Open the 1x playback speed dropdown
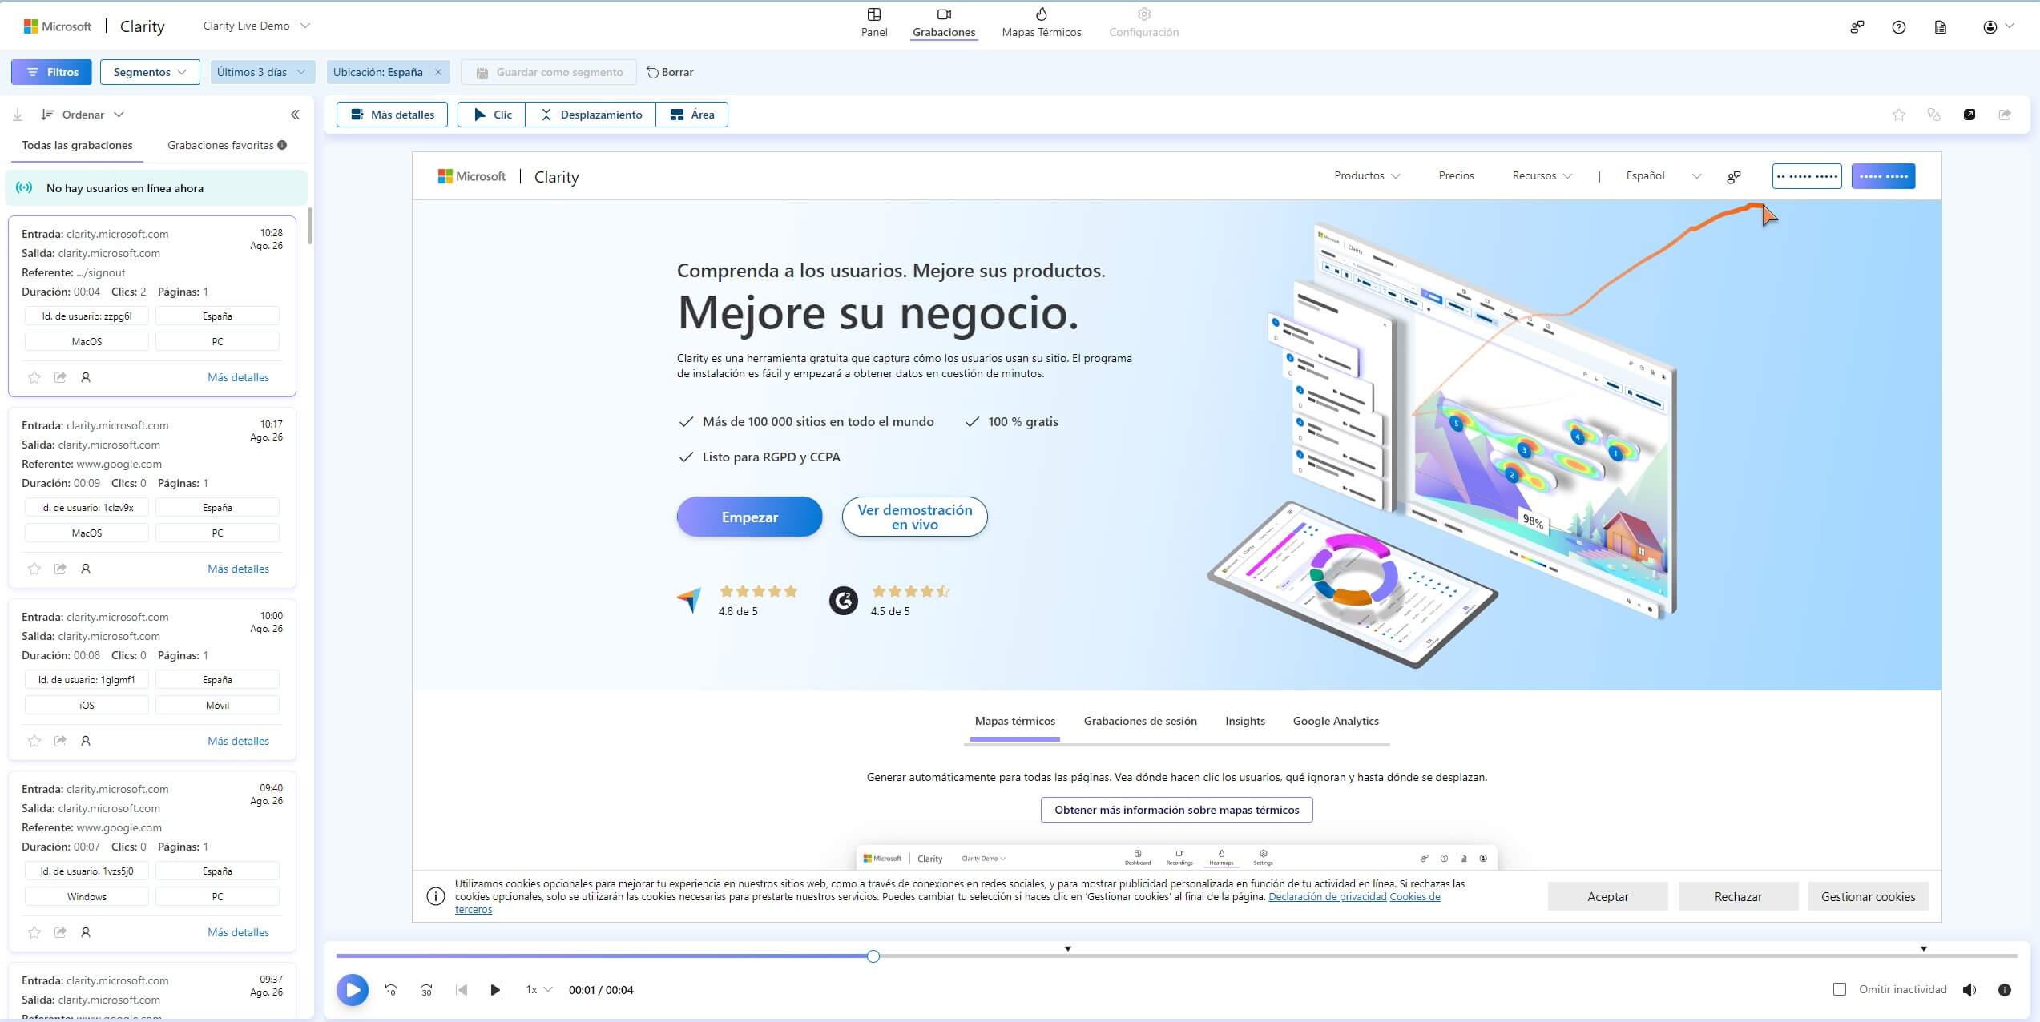Screen dimensions: 2040x1022 pyautogui.click(x=539, y=990)
